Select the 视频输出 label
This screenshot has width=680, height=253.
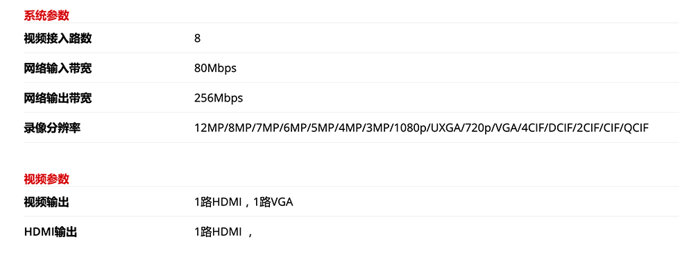[46, 202]
